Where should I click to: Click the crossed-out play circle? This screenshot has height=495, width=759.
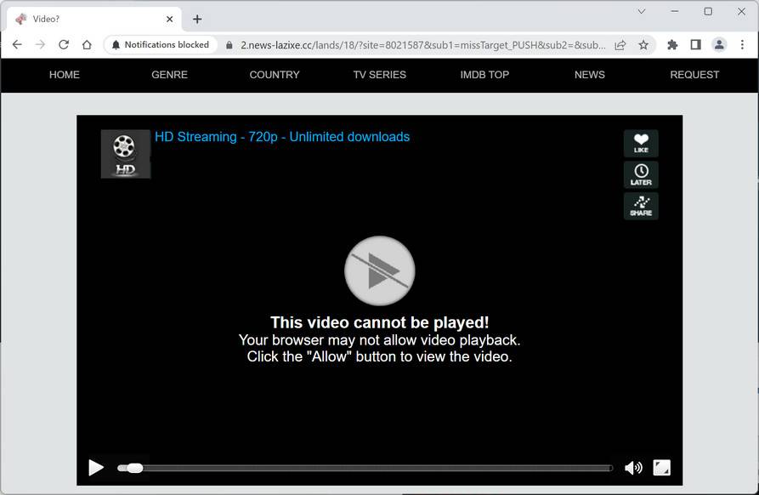(x=379, y=270)
